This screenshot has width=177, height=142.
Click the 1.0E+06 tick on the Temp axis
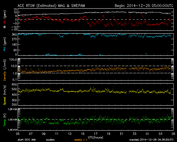tap(12, 109)
